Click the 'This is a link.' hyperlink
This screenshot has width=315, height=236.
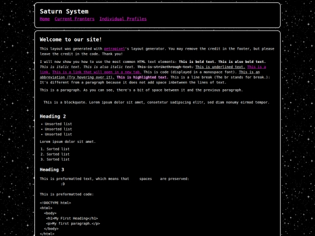pyautogui.click(x=257, y=67)
